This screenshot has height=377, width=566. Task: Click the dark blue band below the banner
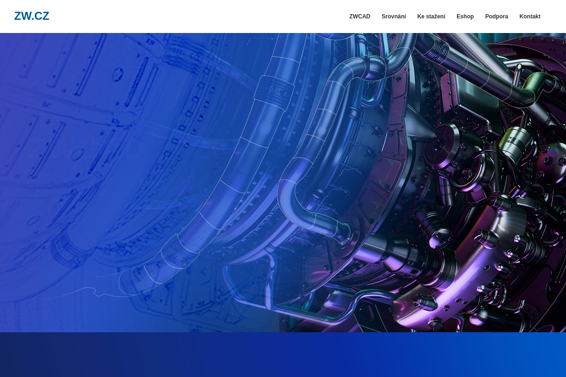(x=283, y=354)
